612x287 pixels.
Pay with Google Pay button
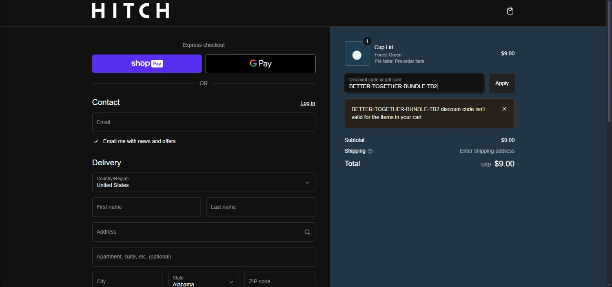click(261, 64)
